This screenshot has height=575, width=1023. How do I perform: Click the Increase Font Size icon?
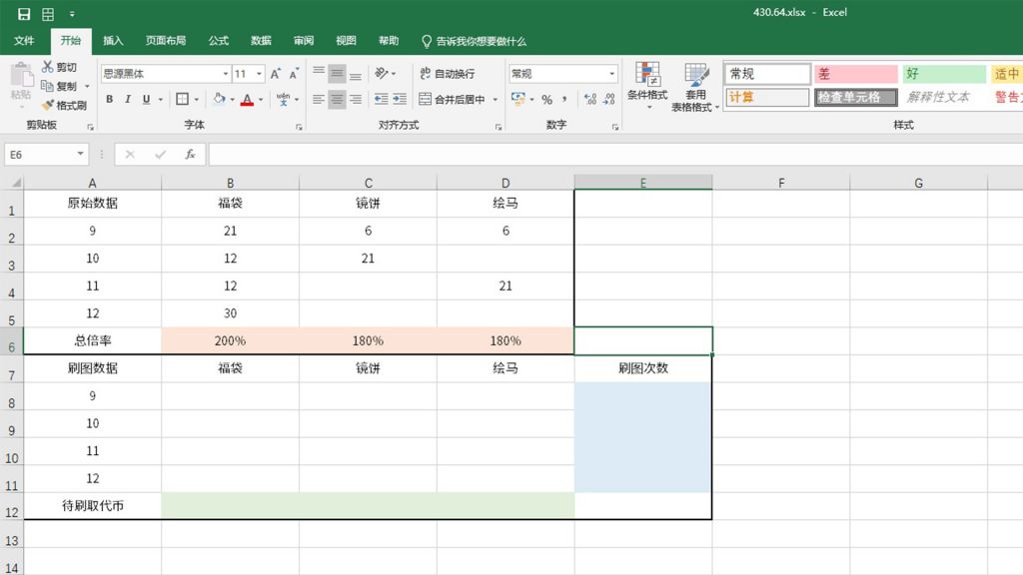(276, 74)
